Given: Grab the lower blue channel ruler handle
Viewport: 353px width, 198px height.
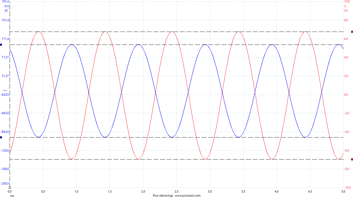Looking at the screenshot, I should tap(1, 137).
